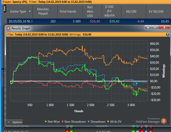Expand the Game Type column dropdown arrow
171x132 pixels.
coord(30,11)
